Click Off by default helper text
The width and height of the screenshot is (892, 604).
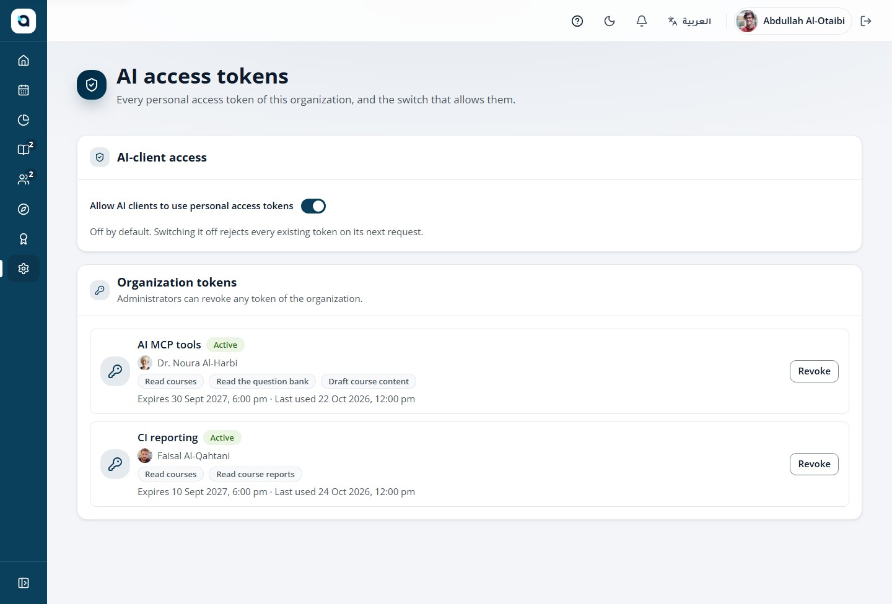[256, 231]
